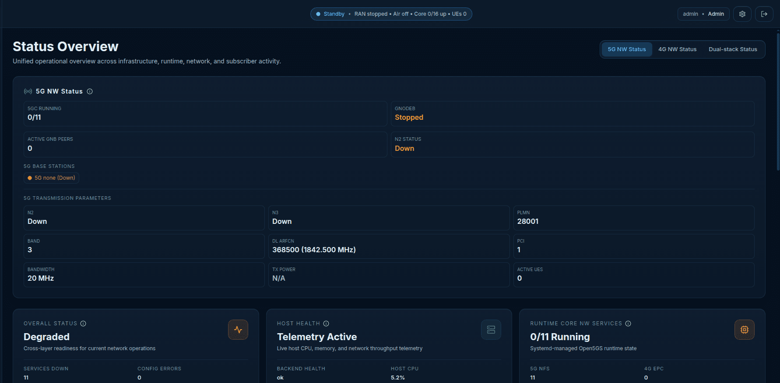Click the 5G NW Status radio signal icon

[28, 91]
